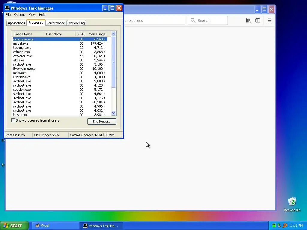Click the End Process button
Image resolution: width=307 pixels, height=230 pixels.
pos(102,122)
